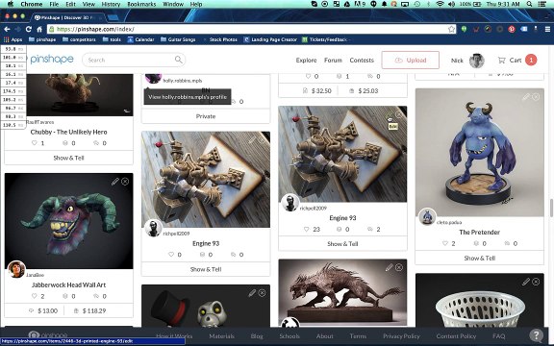Click the Blog footer link

(257, 336)
